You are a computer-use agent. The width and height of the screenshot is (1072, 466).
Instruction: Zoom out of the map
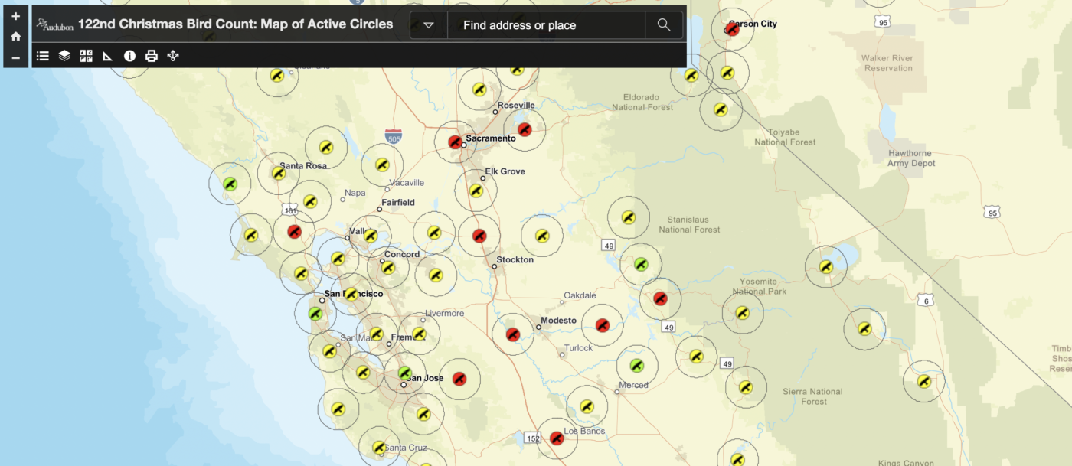click(15, 57)
